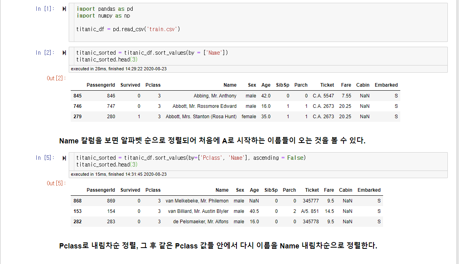
Task: Click Survived header in Out [2] table
Action: (x=130, y=85)
